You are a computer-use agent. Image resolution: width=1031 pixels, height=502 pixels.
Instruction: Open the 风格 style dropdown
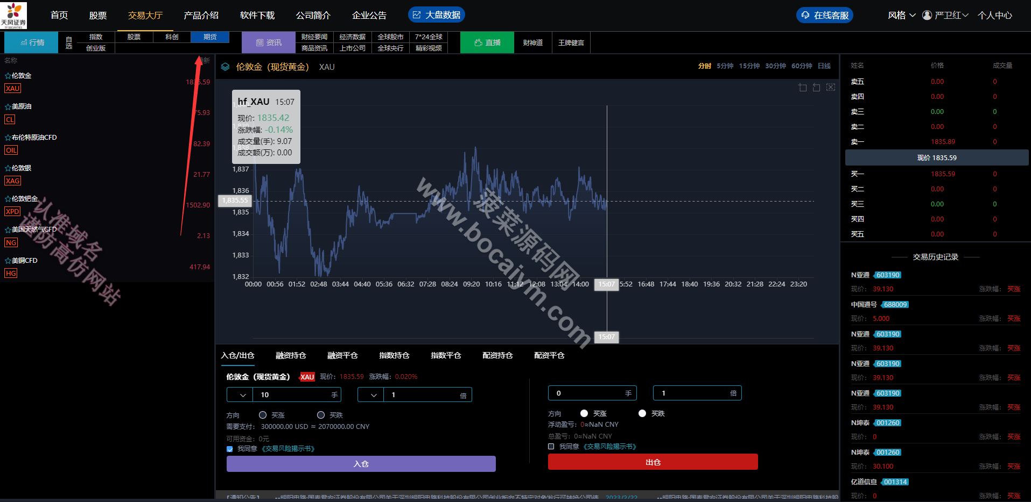902,15
